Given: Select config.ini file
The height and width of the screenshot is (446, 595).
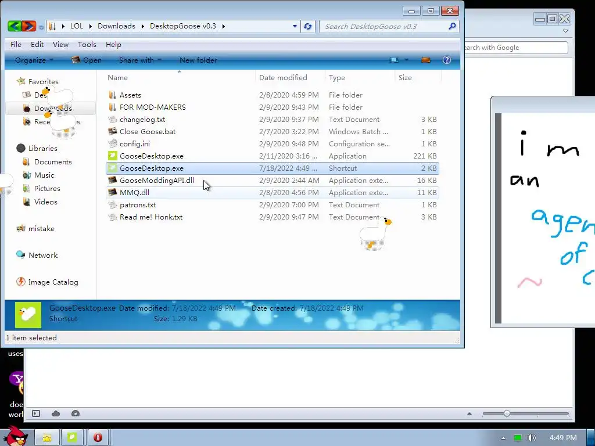Looking at the screenshot, I should pyautogui.click(x=273, y=143).
